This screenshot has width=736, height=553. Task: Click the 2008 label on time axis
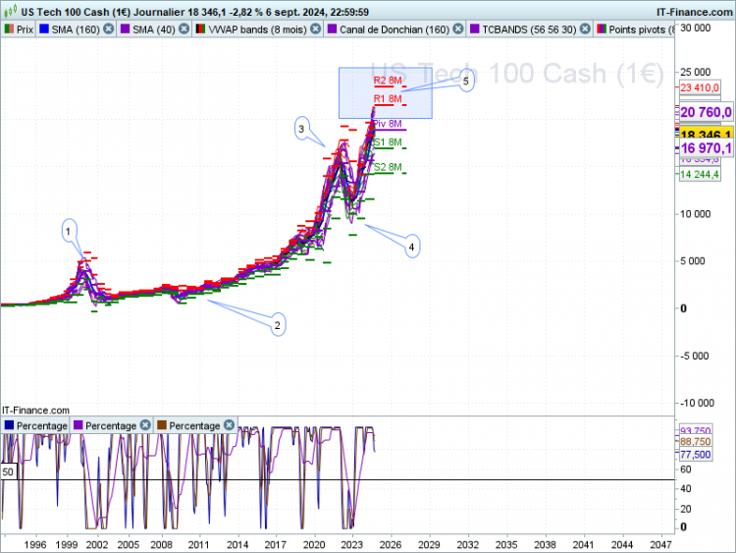162,544
